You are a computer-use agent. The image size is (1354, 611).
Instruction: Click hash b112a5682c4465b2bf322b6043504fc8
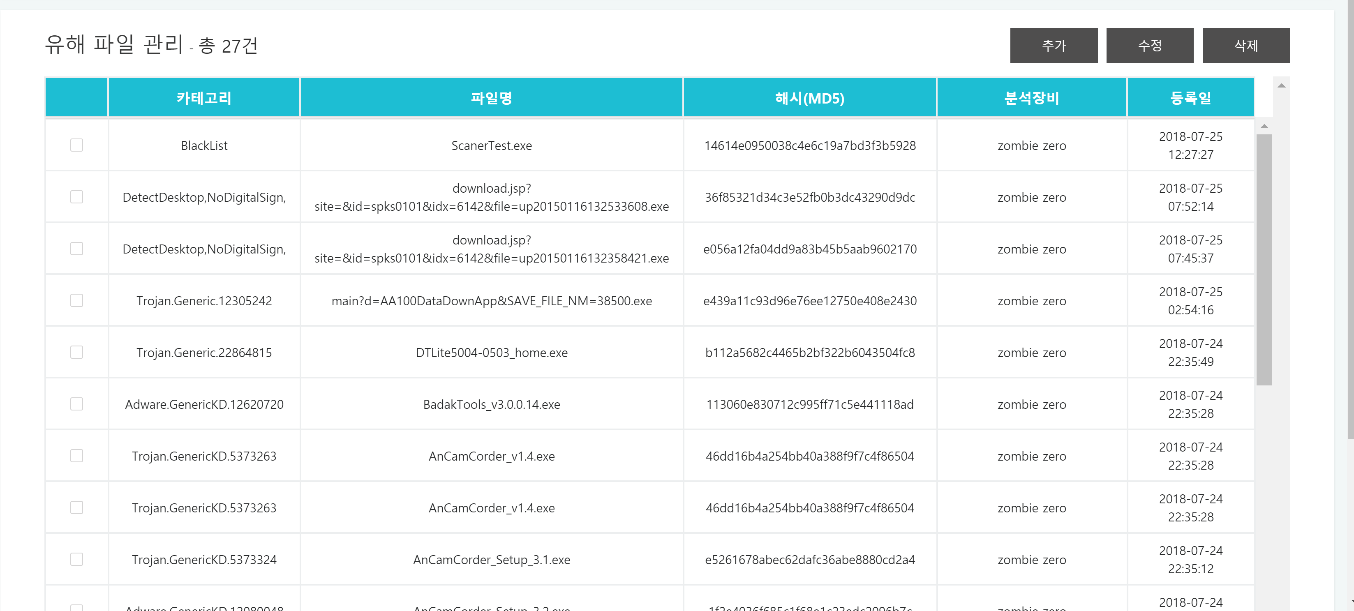pos(809,353)
